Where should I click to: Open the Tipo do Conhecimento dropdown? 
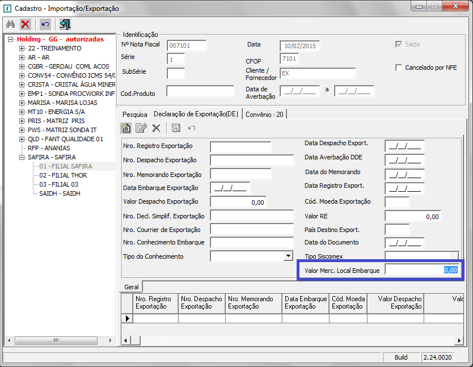click(x=288, y=256)
